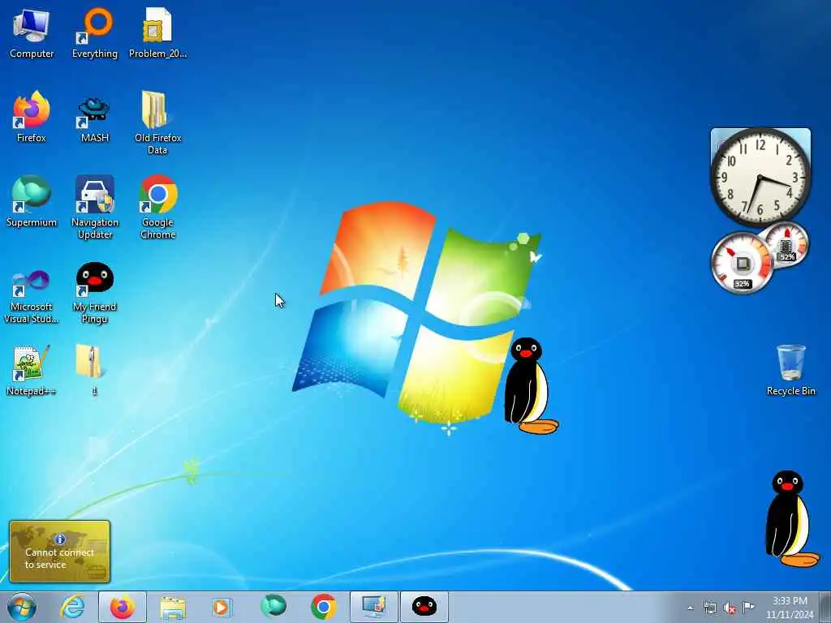The height and width of the screenshot is (623, 831).
Task: Select the My Friend Pingu shortcut
Action: pos(95,292)
